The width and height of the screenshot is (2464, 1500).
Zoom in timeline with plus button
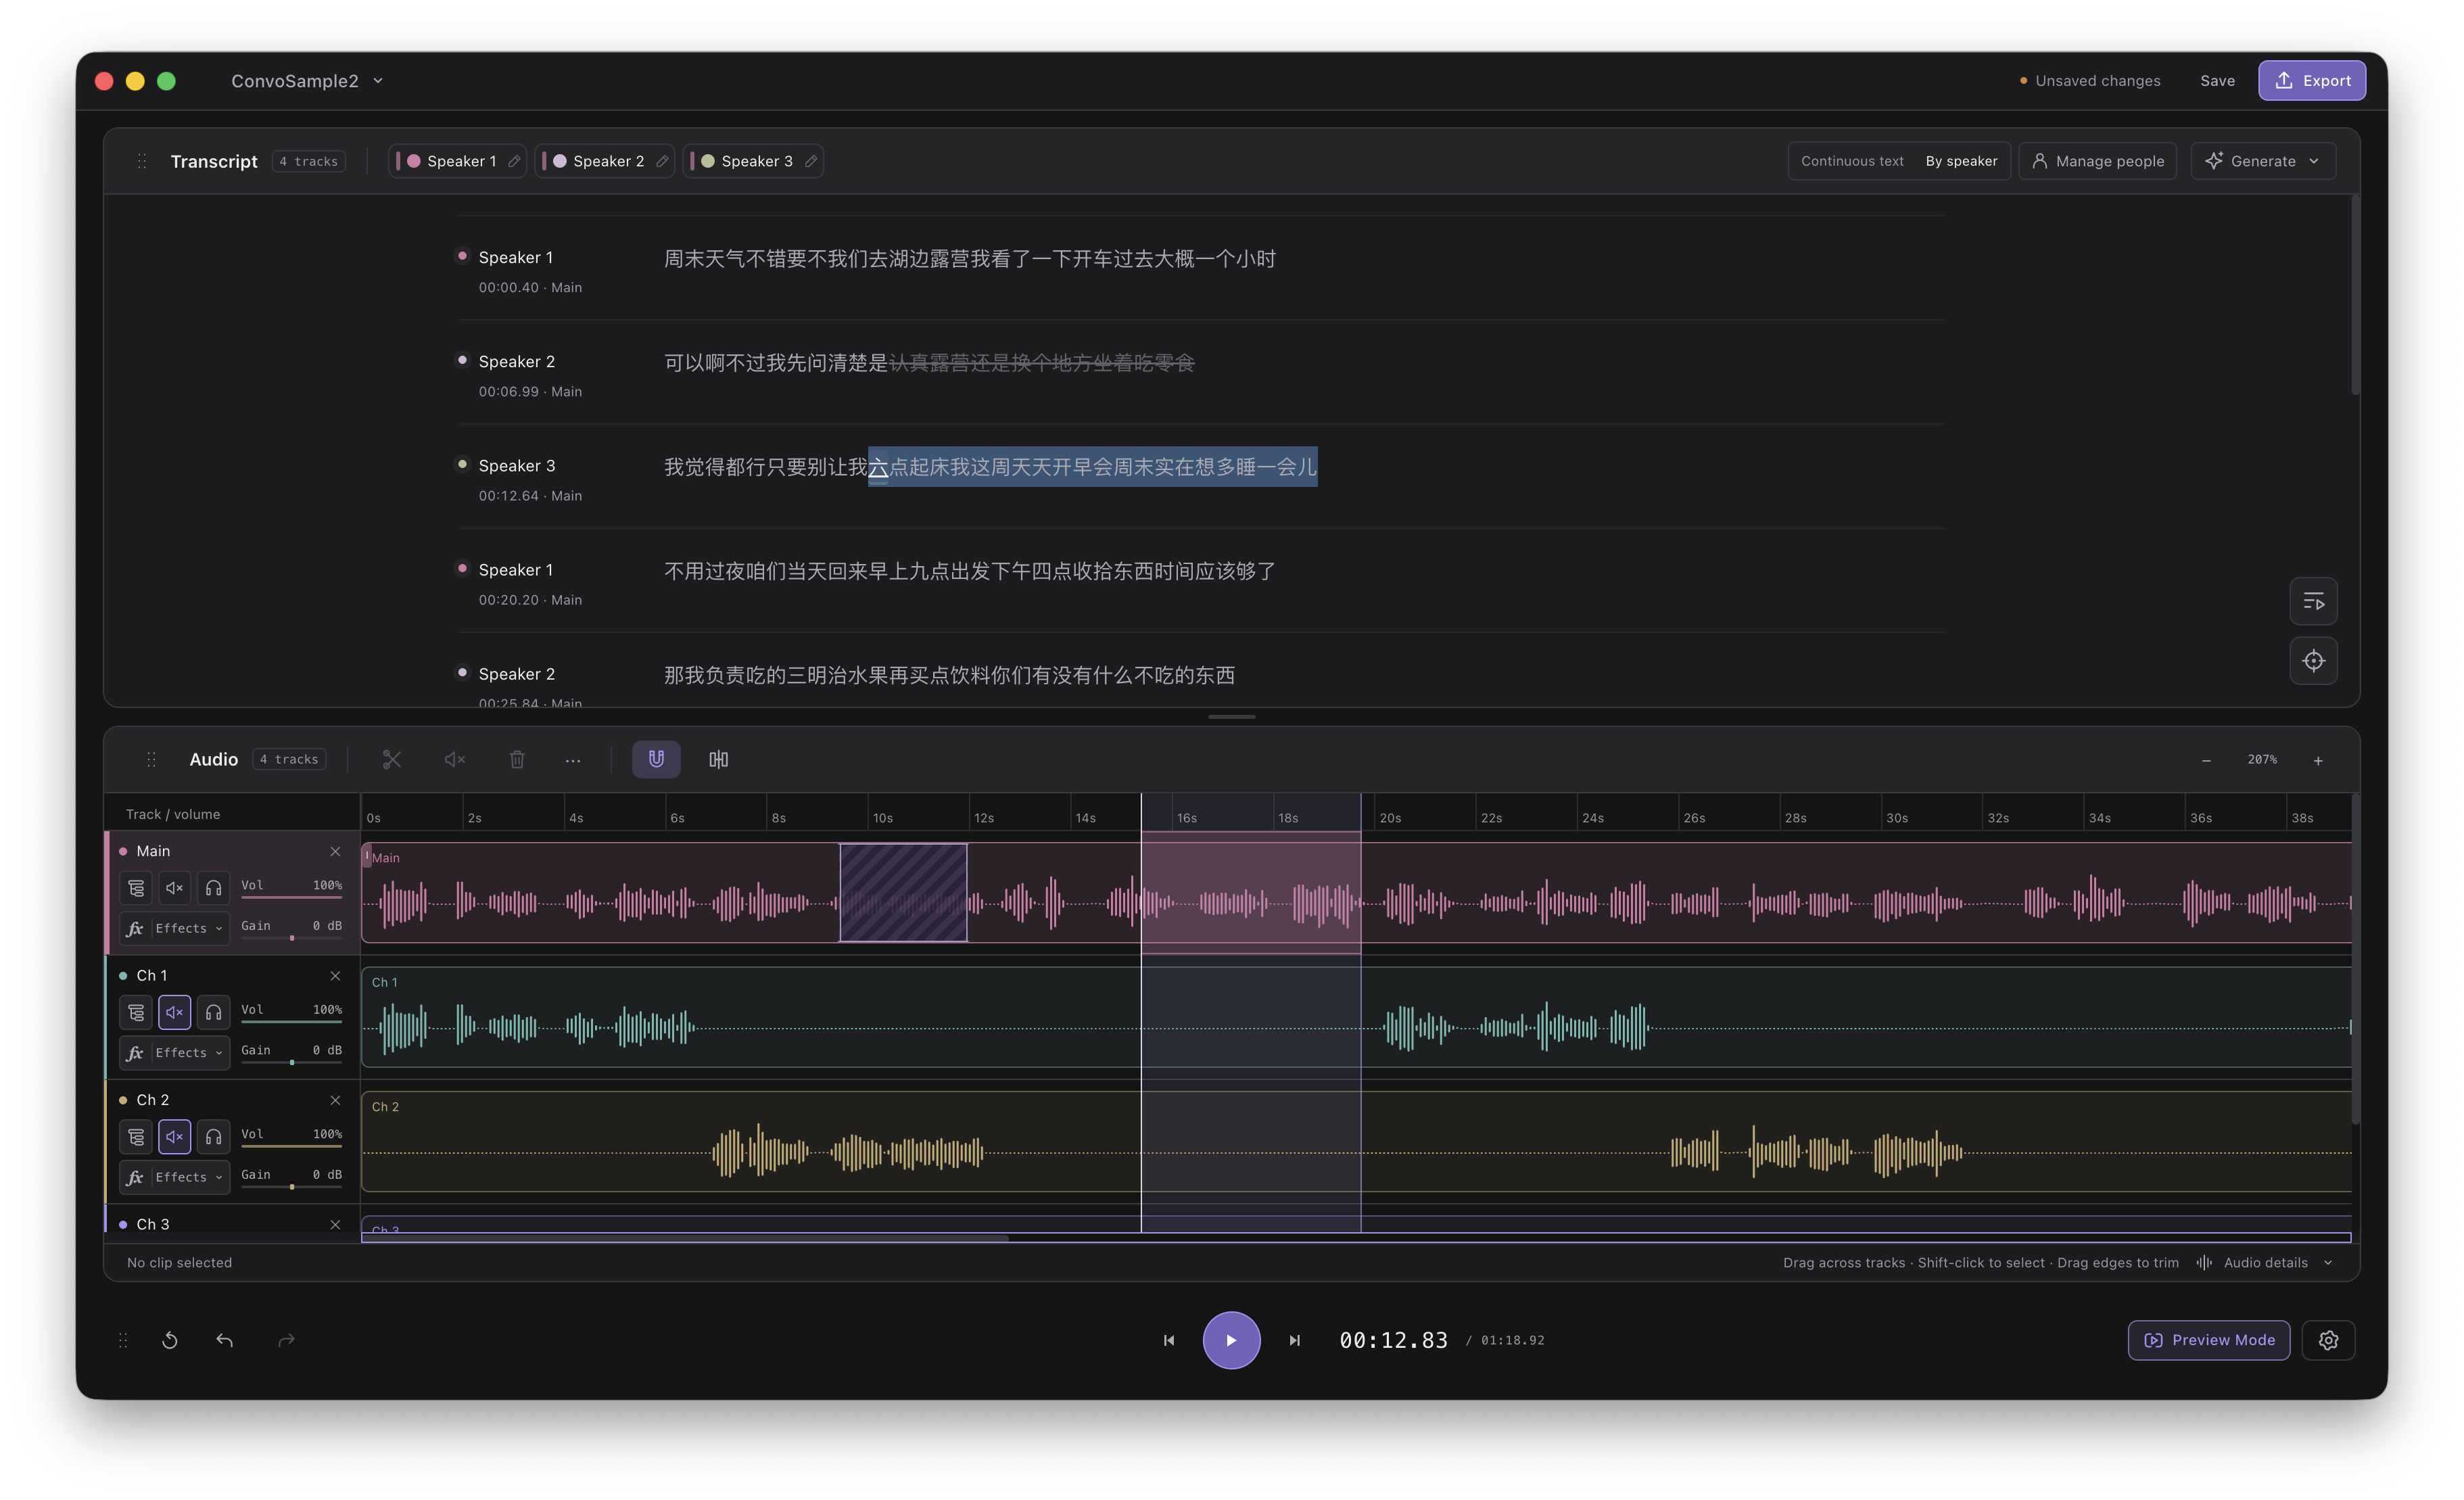(2318, 761)
